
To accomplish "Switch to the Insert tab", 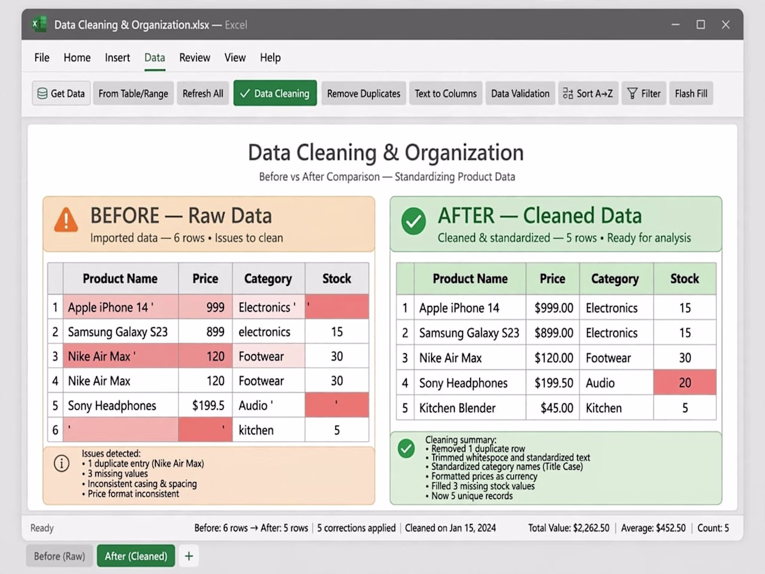I will tap(118, 58).
